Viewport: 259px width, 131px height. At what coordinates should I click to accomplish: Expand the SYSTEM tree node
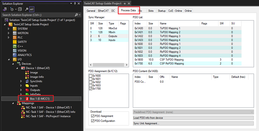pyautogui.click(x=9, y=29)
